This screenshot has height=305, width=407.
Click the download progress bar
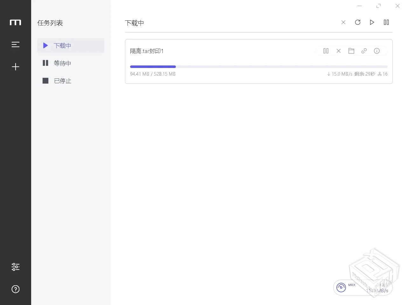259,67
